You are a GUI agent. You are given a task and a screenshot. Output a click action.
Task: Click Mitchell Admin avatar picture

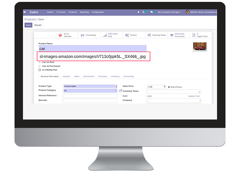187,12
